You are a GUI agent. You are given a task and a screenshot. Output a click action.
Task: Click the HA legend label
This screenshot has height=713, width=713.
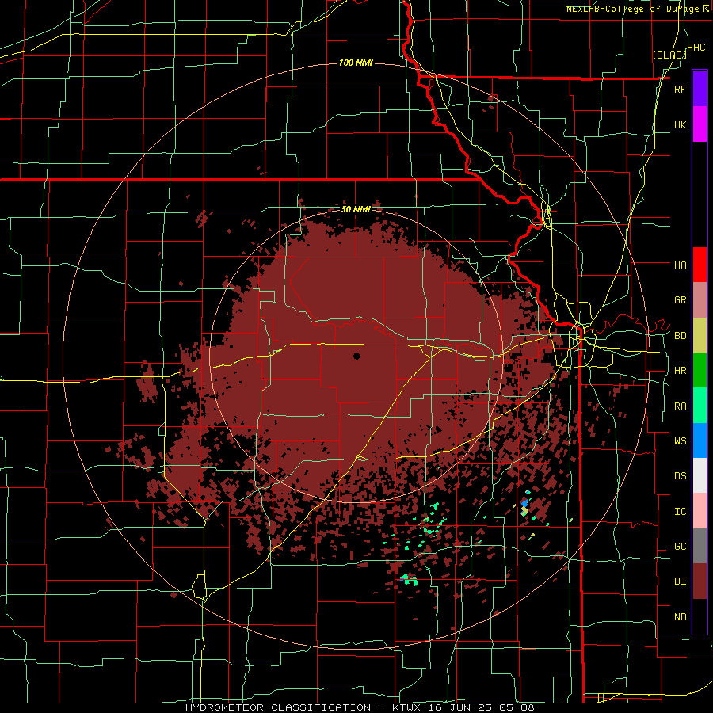point(680,265)
